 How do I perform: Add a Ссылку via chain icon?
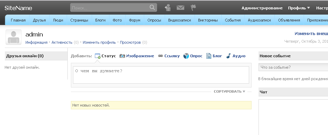pyautogui.click(x=161, y=56)
